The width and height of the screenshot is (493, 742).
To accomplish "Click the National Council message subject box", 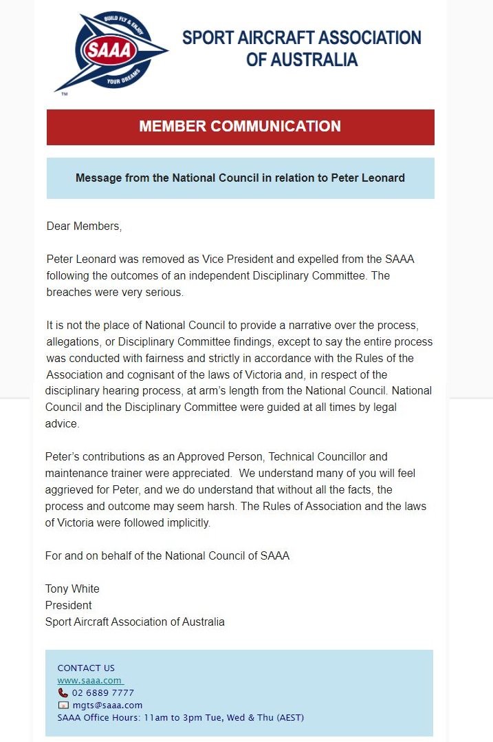I will click(240, 178).
